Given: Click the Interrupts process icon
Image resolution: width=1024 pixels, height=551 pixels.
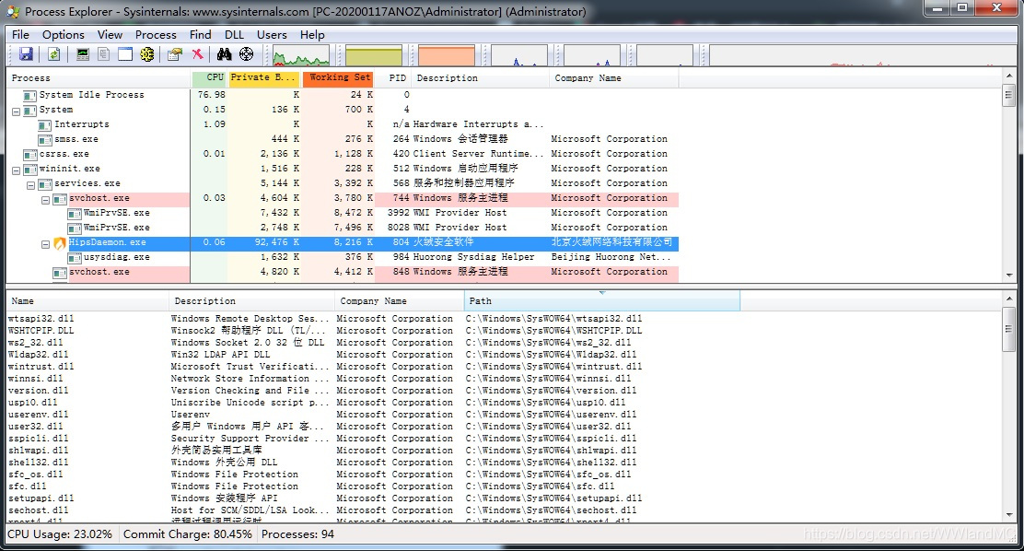Looking at the screenshot, I should pyautogui.click(x=44, y=124).
